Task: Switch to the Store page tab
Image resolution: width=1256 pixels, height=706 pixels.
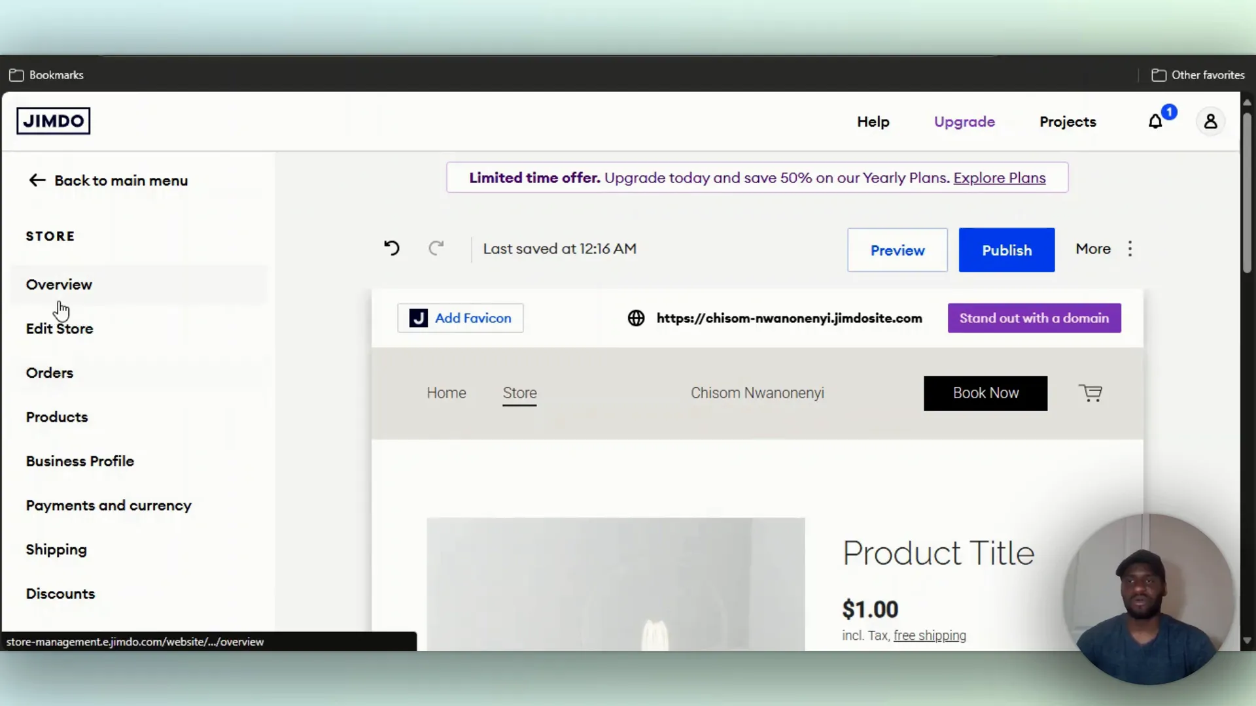Action: (x=519, y=393)
